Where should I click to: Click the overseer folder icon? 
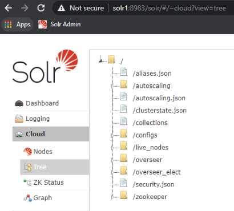pos(124,158)
